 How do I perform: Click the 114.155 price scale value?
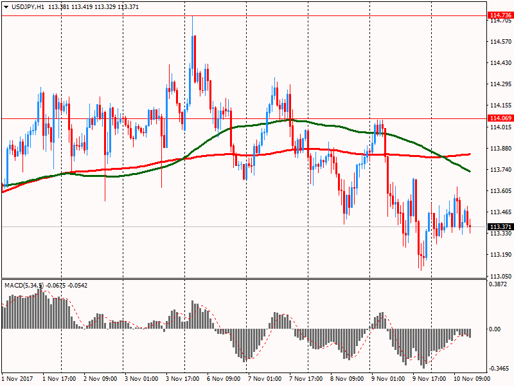click(x=501, y=106)
